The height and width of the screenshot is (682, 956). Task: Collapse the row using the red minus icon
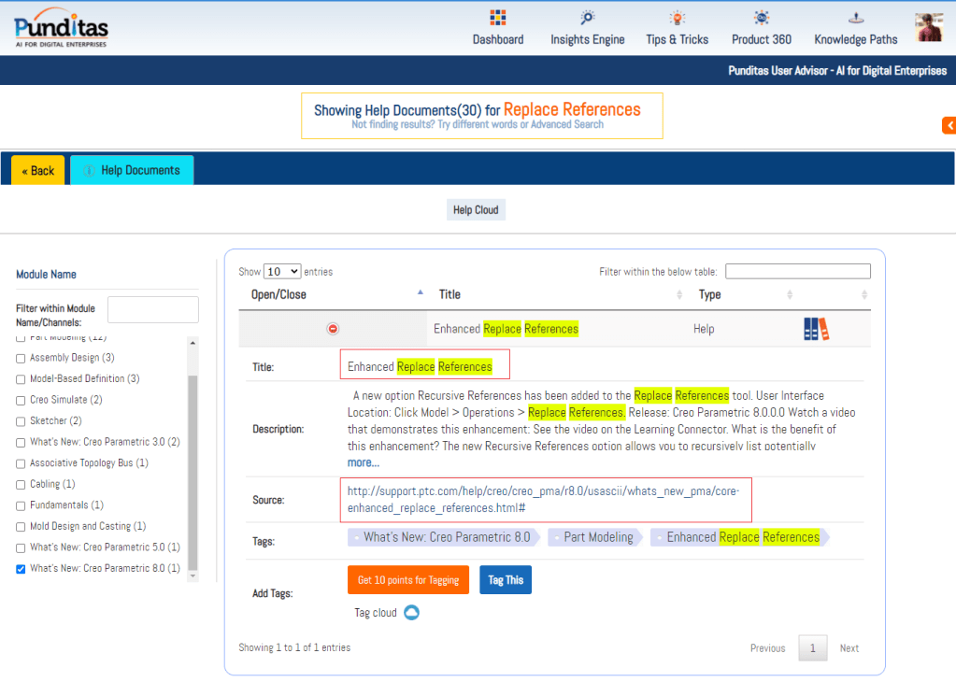pos(333,329)
